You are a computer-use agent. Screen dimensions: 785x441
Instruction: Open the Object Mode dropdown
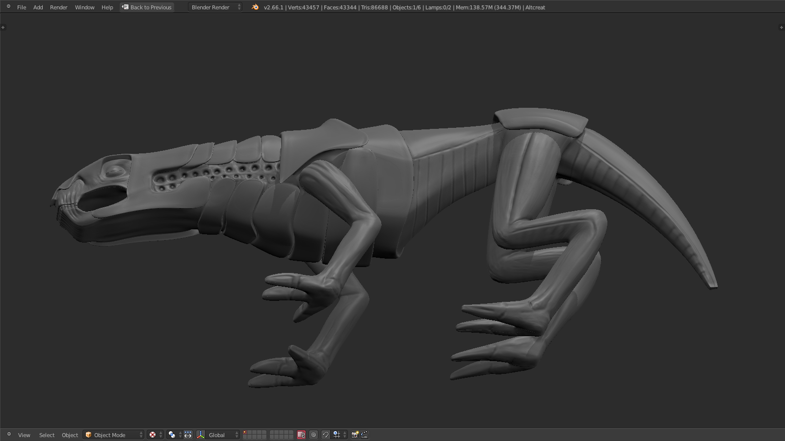tap(114, 435)
